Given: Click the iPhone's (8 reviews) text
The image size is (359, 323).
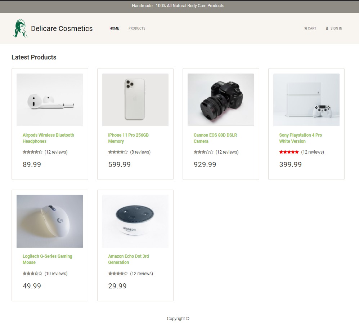Looking at the screenshot, I should click(140, 152).
